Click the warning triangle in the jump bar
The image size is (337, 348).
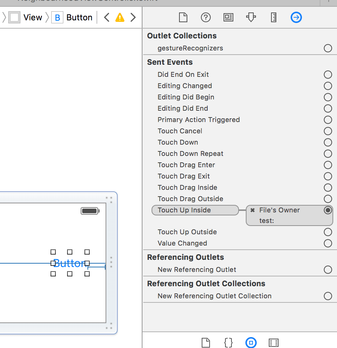click(x=119, y=17)
